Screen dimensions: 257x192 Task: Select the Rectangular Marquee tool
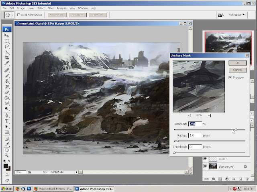click(7, 41)
